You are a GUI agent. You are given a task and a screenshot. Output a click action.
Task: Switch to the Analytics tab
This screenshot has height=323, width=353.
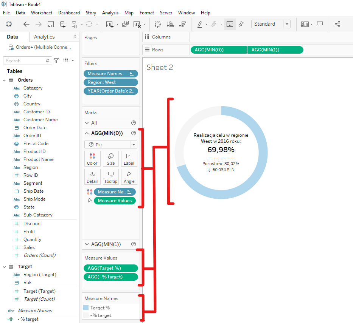click(x=44, y=37)
